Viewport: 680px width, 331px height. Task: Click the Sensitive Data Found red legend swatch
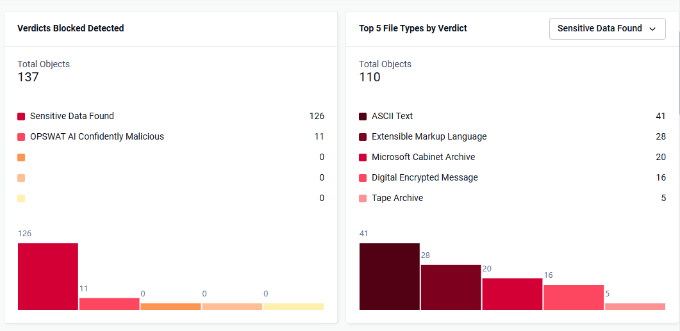pyautogui.click(x=21, y=117)
